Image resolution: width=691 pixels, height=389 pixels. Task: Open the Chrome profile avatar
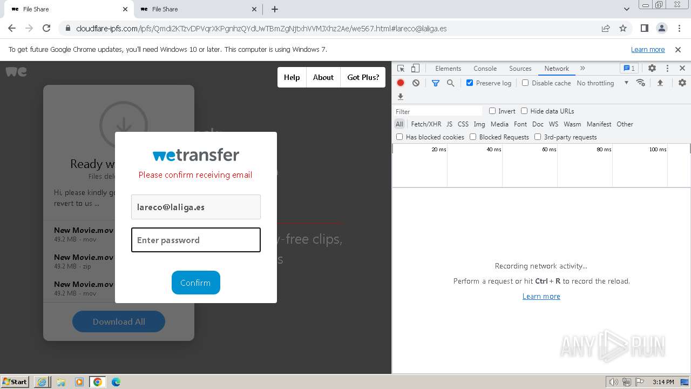(x=661, y=28)
